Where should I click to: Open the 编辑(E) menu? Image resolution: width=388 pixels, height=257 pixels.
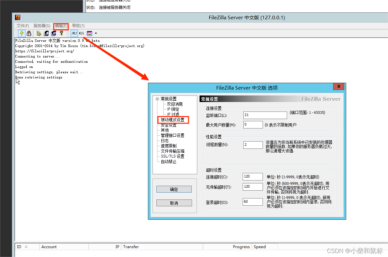coord(61,26)
